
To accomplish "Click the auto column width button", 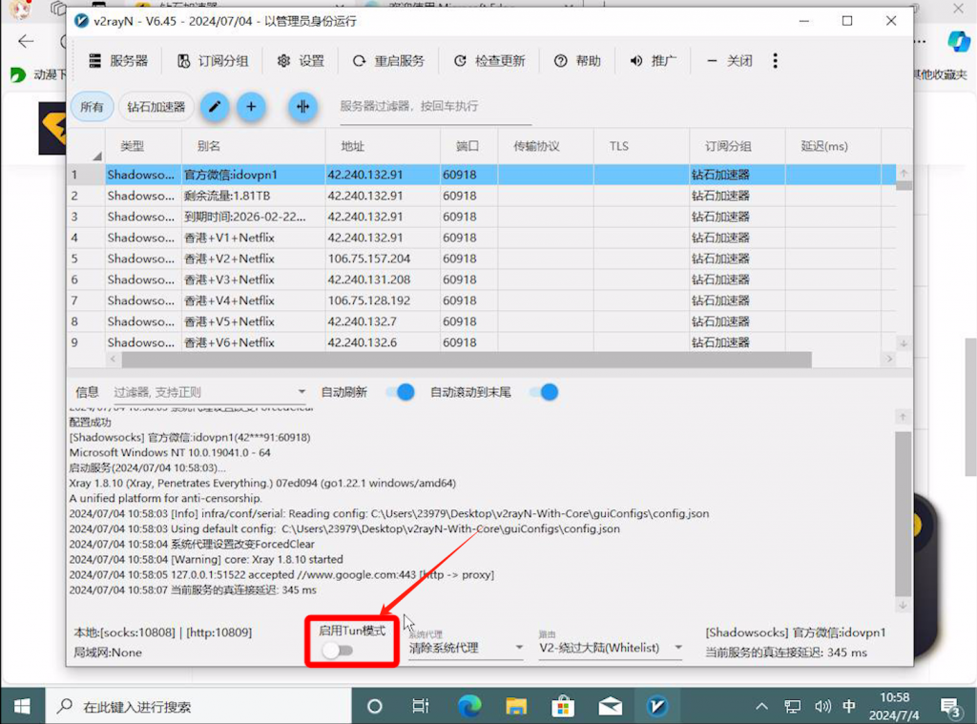I will point(302,107).
